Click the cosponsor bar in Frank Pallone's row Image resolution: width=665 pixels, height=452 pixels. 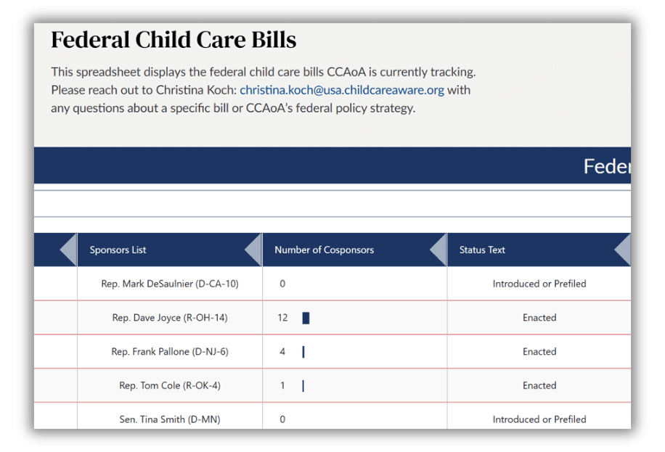303,352
